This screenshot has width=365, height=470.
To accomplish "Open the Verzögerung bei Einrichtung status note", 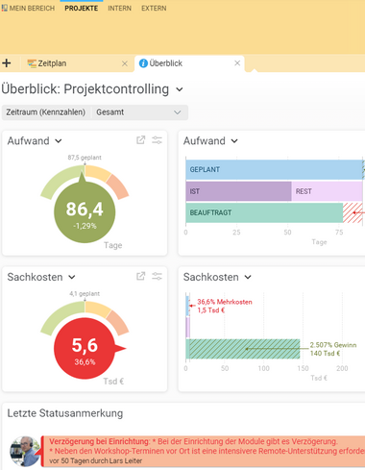I will pos(204,451).
